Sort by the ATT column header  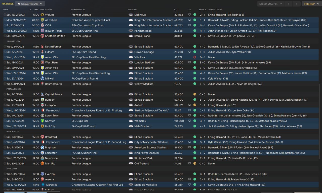[176, 10]
